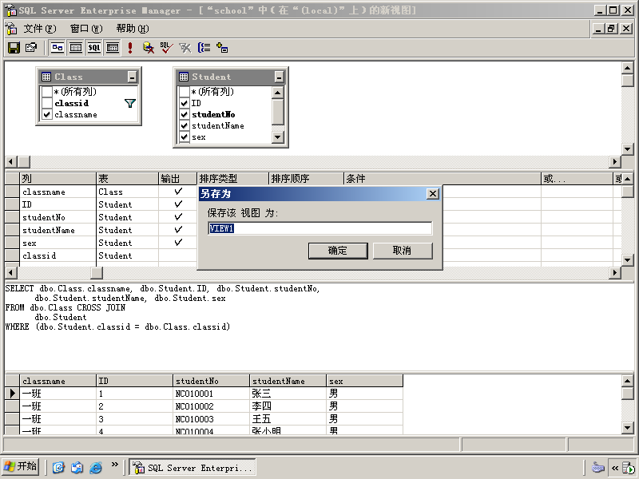The height and width of the screenshot is (479, 639).
Task: Uncheck sex in Student table
Action: pos(185,137)
